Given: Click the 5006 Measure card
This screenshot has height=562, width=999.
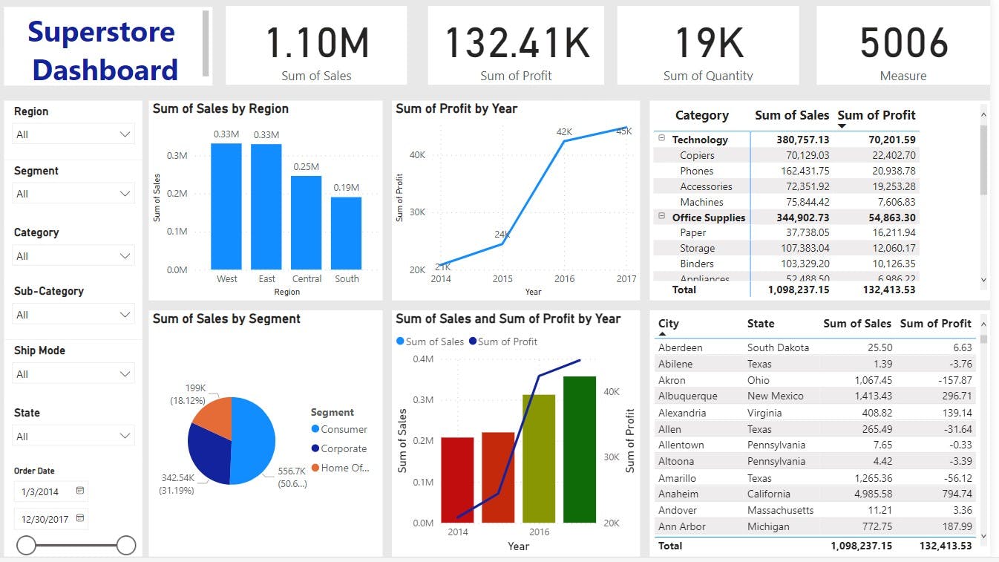Looking at the screenshot, I should click(x=903, y=45).
